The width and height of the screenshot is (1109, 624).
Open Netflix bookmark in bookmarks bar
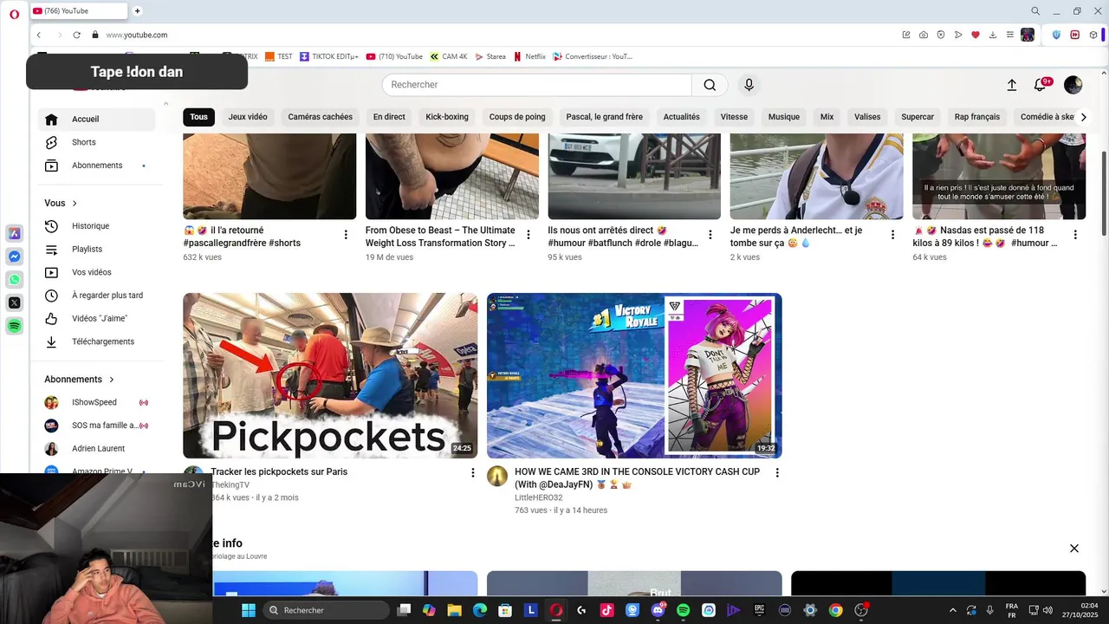(x=529, y=56)
